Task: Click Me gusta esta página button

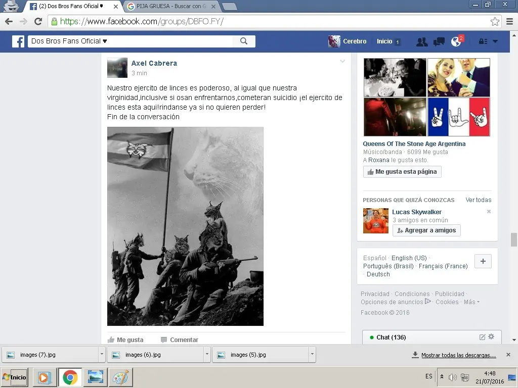Action: [x=402, y=172]
